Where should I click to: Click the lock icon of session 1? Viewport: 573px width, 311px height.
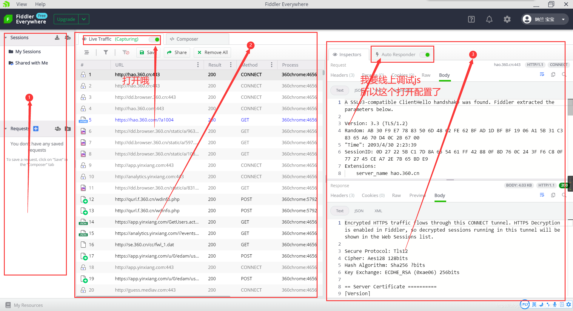click(x=83, y=75)
